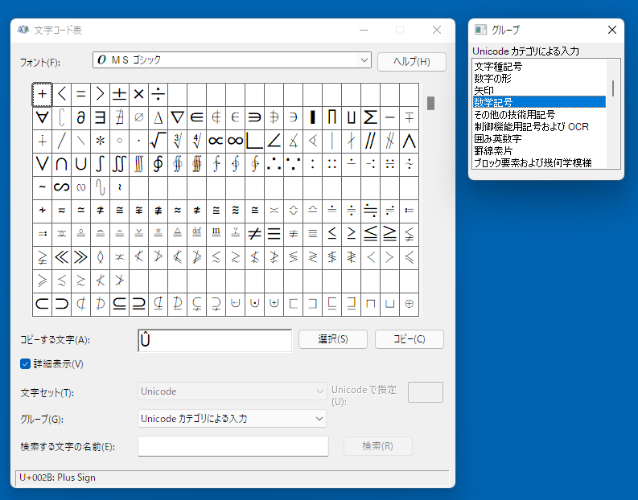Open the font dropdown showing ＭＳ ゴシック
Viewport: 638px width, 500px height.
click(232, 60)
